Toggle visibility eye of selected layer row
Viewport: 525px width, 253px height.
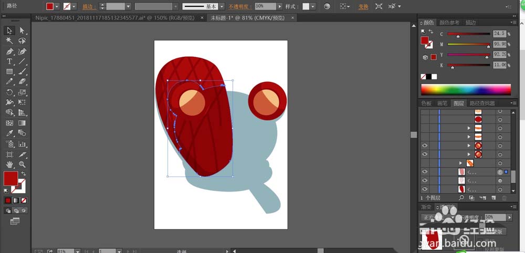tap(425, 172)
